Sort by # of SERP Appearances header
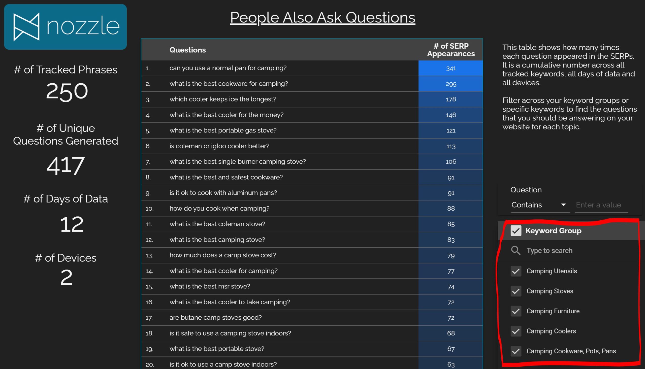Viewport: 645px width, 369px height. pyautogui.click(x=450, y=50)
